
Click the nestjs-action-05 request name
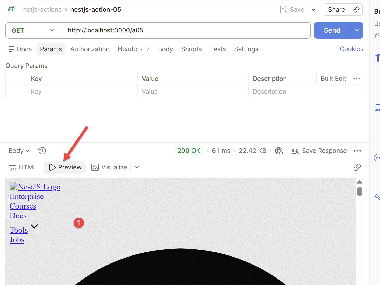(x=96, y=10)
